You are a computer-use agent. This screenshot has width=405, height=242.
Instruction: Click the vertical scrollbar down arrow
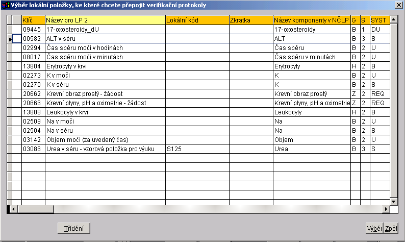pyautogui.click(x=393, y=201)
